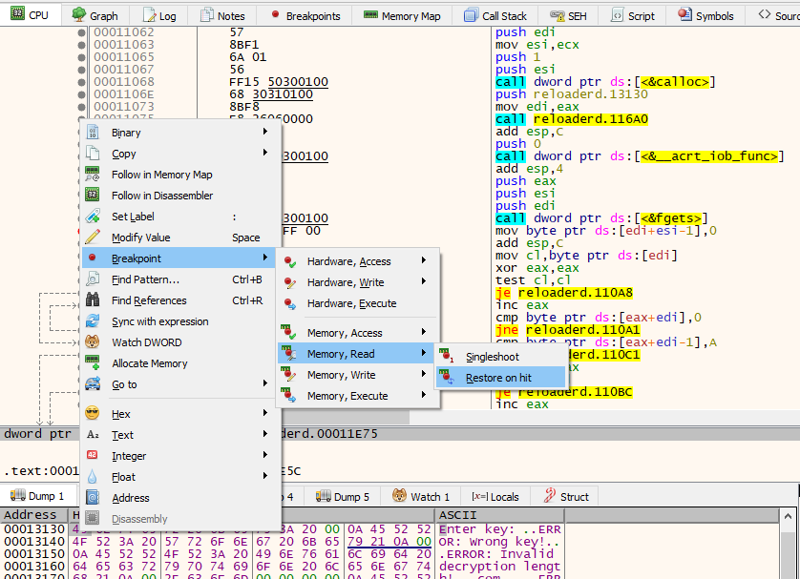Click the Hardware, Execute breakpoint icon

tap(289, 303)
